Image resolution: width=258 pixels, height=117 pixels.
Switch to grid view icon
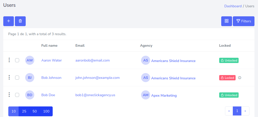pyautogui.click(x=227, y=21)
